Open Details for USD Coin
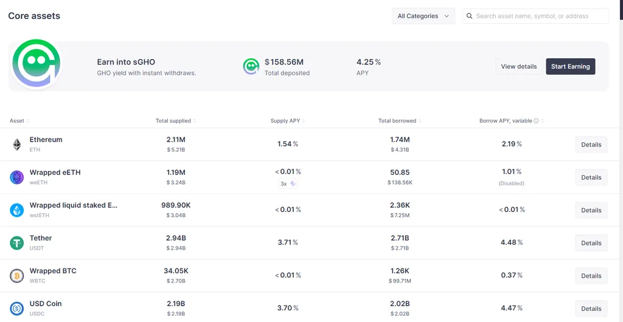 click(x=591, y=309)
